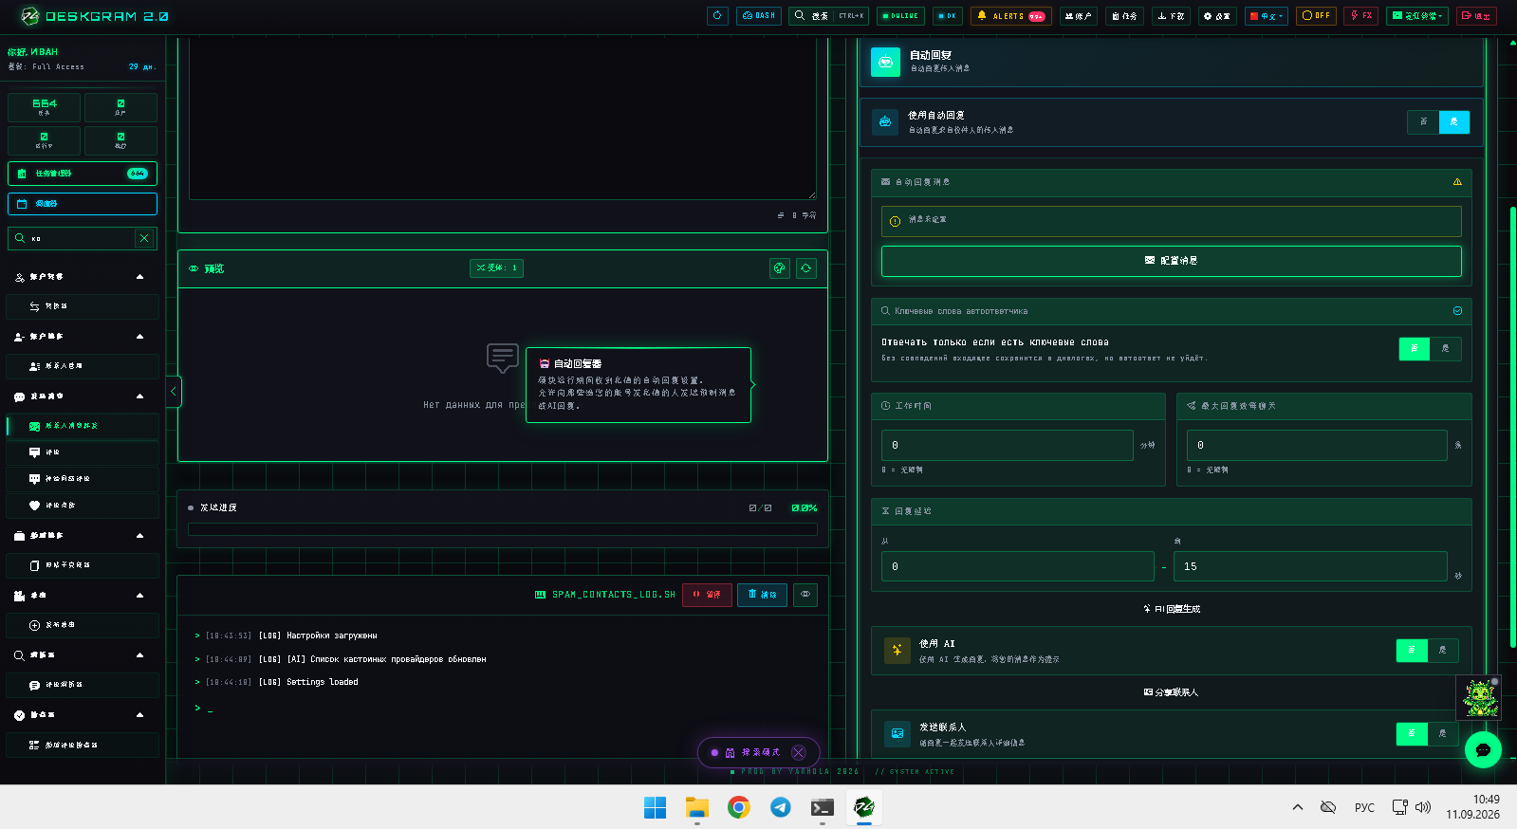Enable the auto-reply toggle's cyan option

[1453, 121]
